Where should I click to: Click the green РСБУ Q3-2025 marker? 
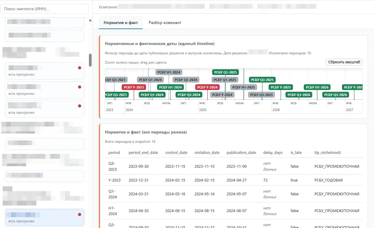[262, 80]
